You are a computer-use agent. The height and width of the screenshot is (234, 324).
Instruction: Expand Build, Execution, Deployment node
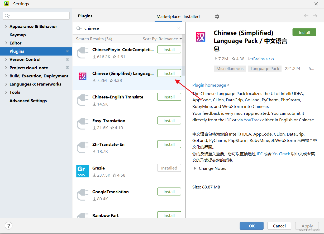point(6,76)
